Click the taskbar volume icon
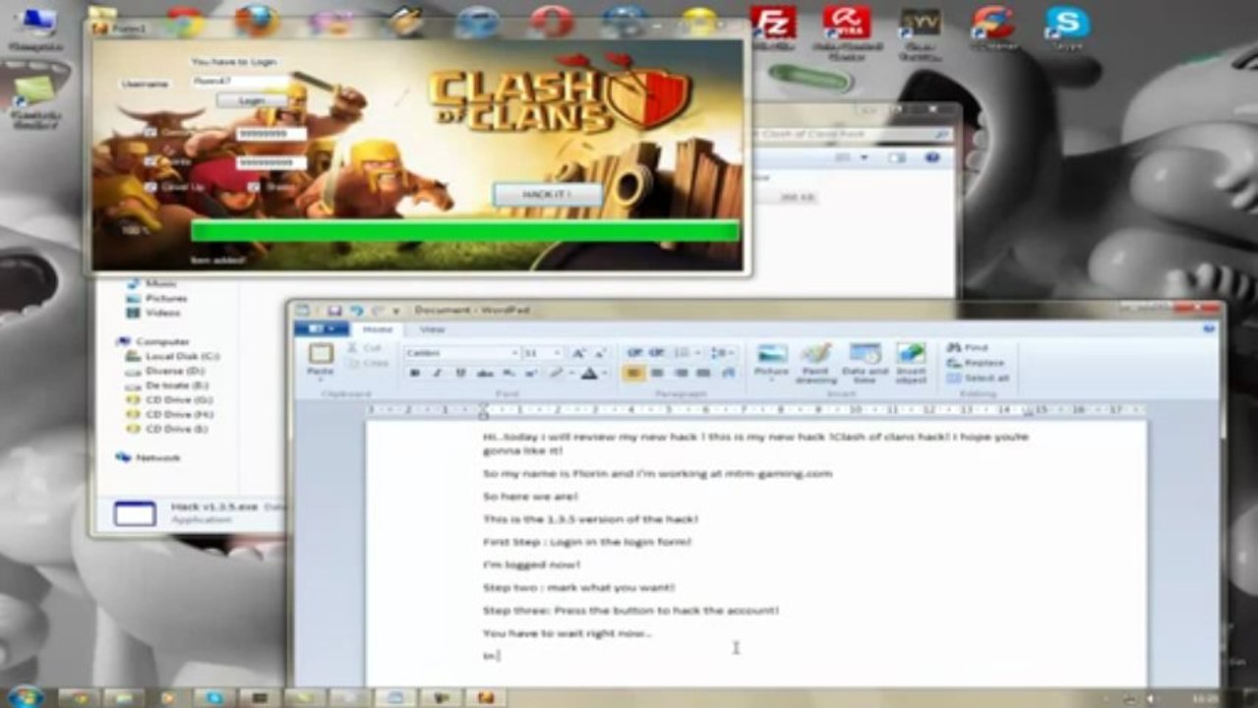 coord(1150,697)
